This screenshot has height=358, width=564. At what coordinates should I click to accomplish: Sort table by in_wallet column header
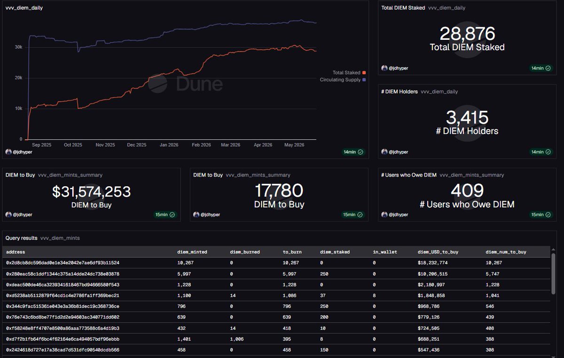(x=385, y=252)
